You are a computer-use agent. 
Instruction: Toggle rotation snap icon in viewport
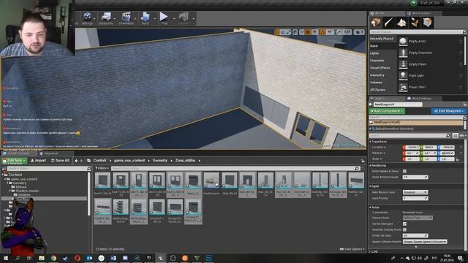tap(322, 32)
